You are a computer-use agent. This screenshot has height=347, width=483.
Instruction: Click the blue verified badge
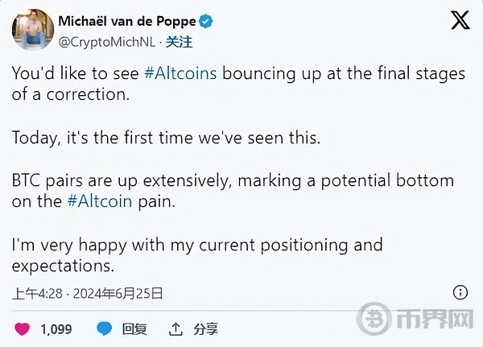206,21
